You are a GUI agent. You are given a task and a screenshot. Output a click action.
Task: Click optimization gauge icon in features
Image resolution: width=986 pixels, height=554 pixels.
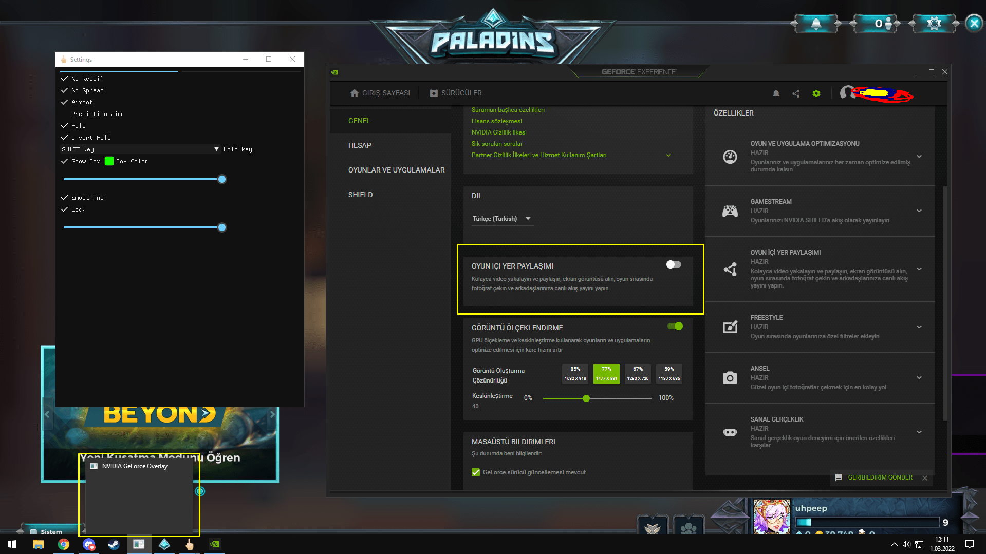(x=730, y=157)
